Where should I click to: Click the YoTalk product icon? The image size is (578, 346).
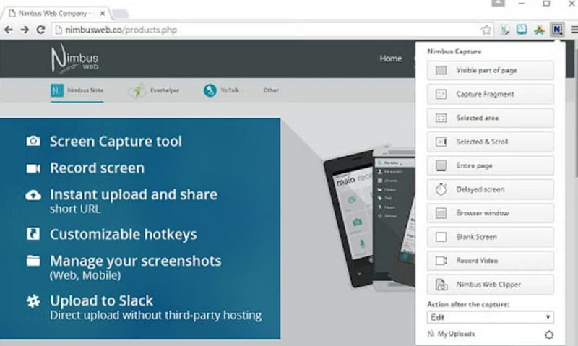[x=210, y=90]
